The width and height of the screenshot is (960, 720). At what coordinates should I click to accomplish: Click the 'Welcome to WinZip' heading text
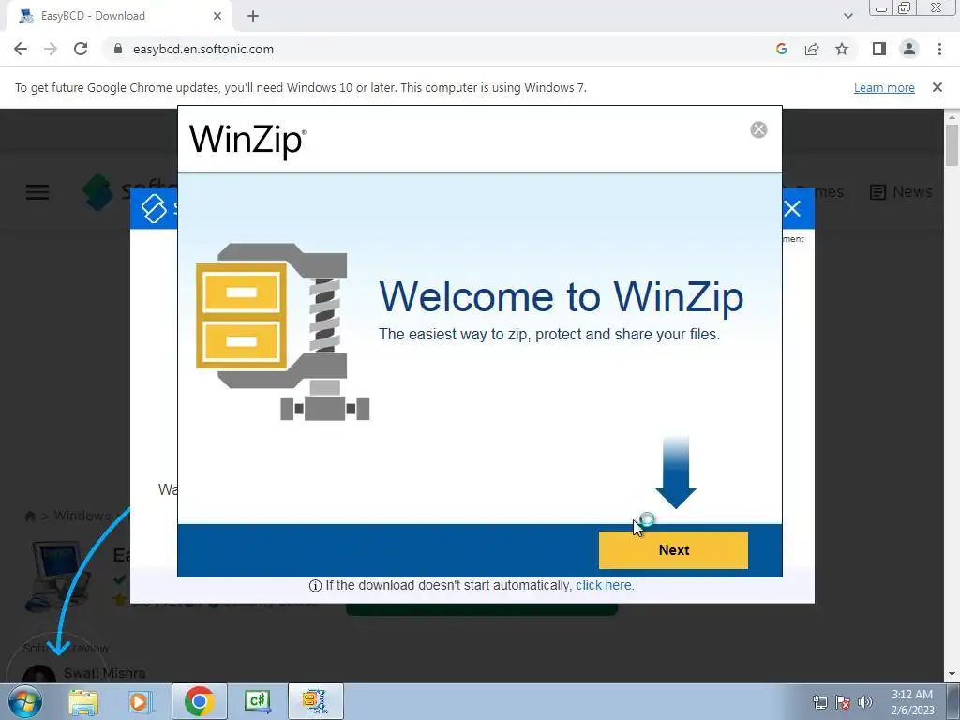pyautogui.click(x=561, y=297)
